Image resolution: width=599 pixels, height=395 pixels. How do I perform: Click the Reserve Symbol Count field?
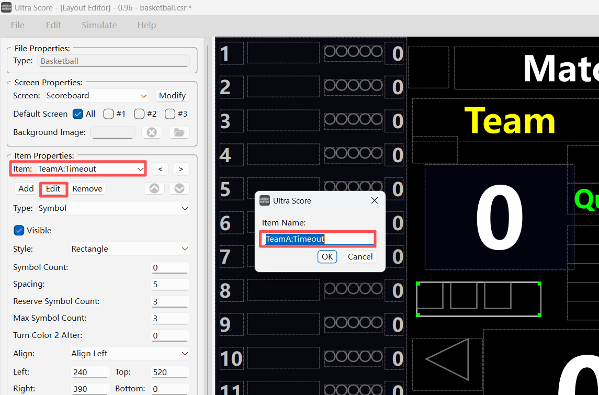point(170,301)
